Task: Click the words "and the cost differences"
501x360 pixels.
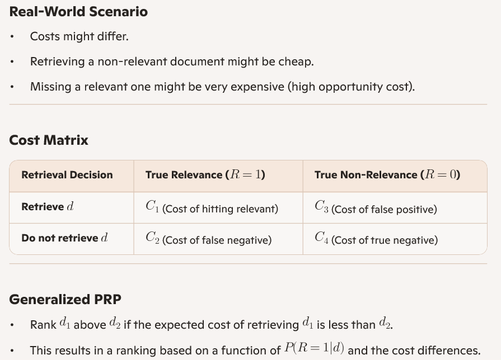Action: click(414, 350)
